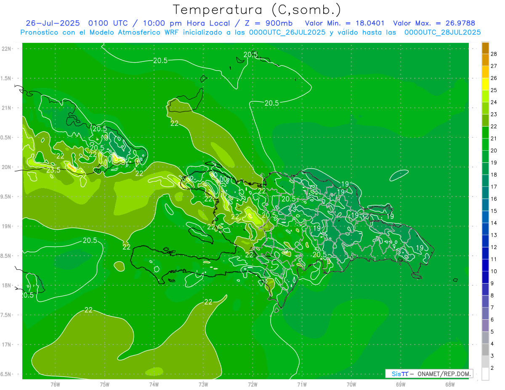This screenshot has height=390, width=505.
Task: Select the date text '26-Jul-2025'
Action: pyautogui.click(x=53, y=23)
